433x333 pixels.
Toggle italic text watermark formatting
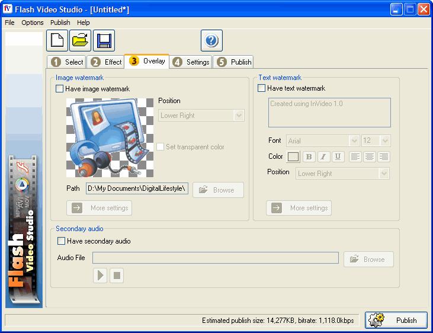coord(323,156)
